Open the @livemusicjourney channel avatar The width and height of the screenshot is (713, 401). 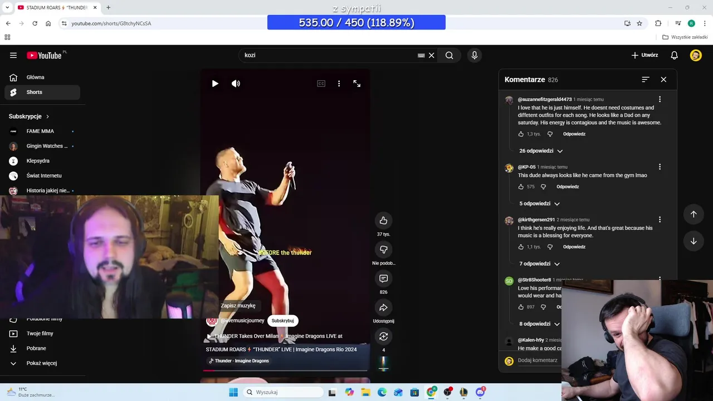point(212,321)
